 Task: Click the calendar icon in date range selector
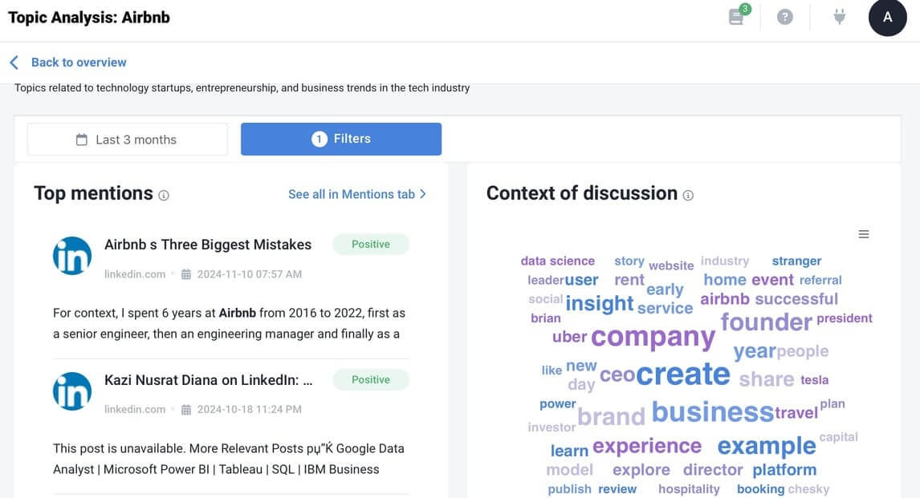(x=82, y=140)
